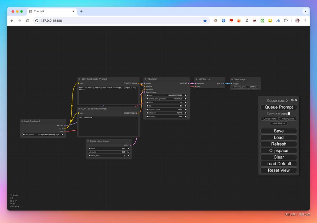Click the VAE Decode node collapse dot

[x=196, y=79]
